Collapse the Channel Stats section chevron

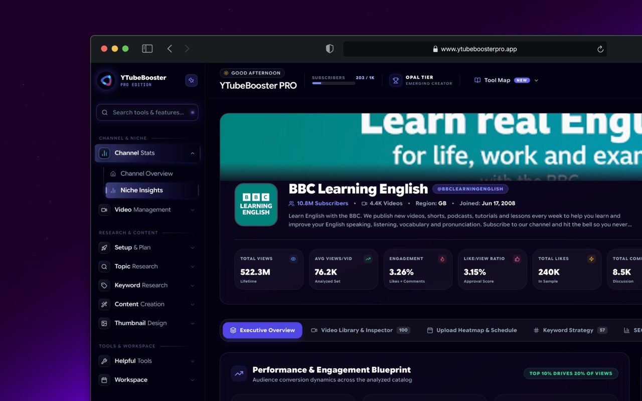point(193,153)
